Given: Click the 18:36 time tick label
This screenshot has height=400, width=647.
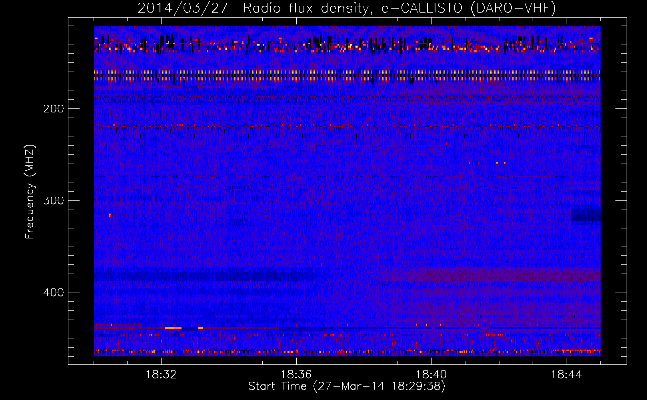Looking at the screenshot, I should click(x=296, y=375).
